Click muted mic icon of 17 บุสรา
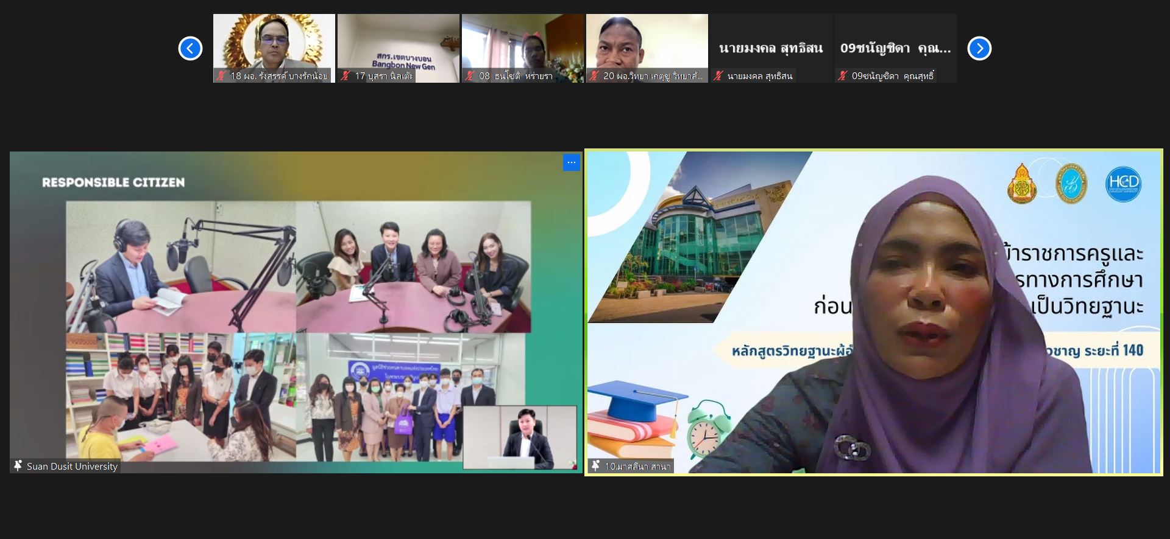The image size is (1170, 539). point(346,76)
